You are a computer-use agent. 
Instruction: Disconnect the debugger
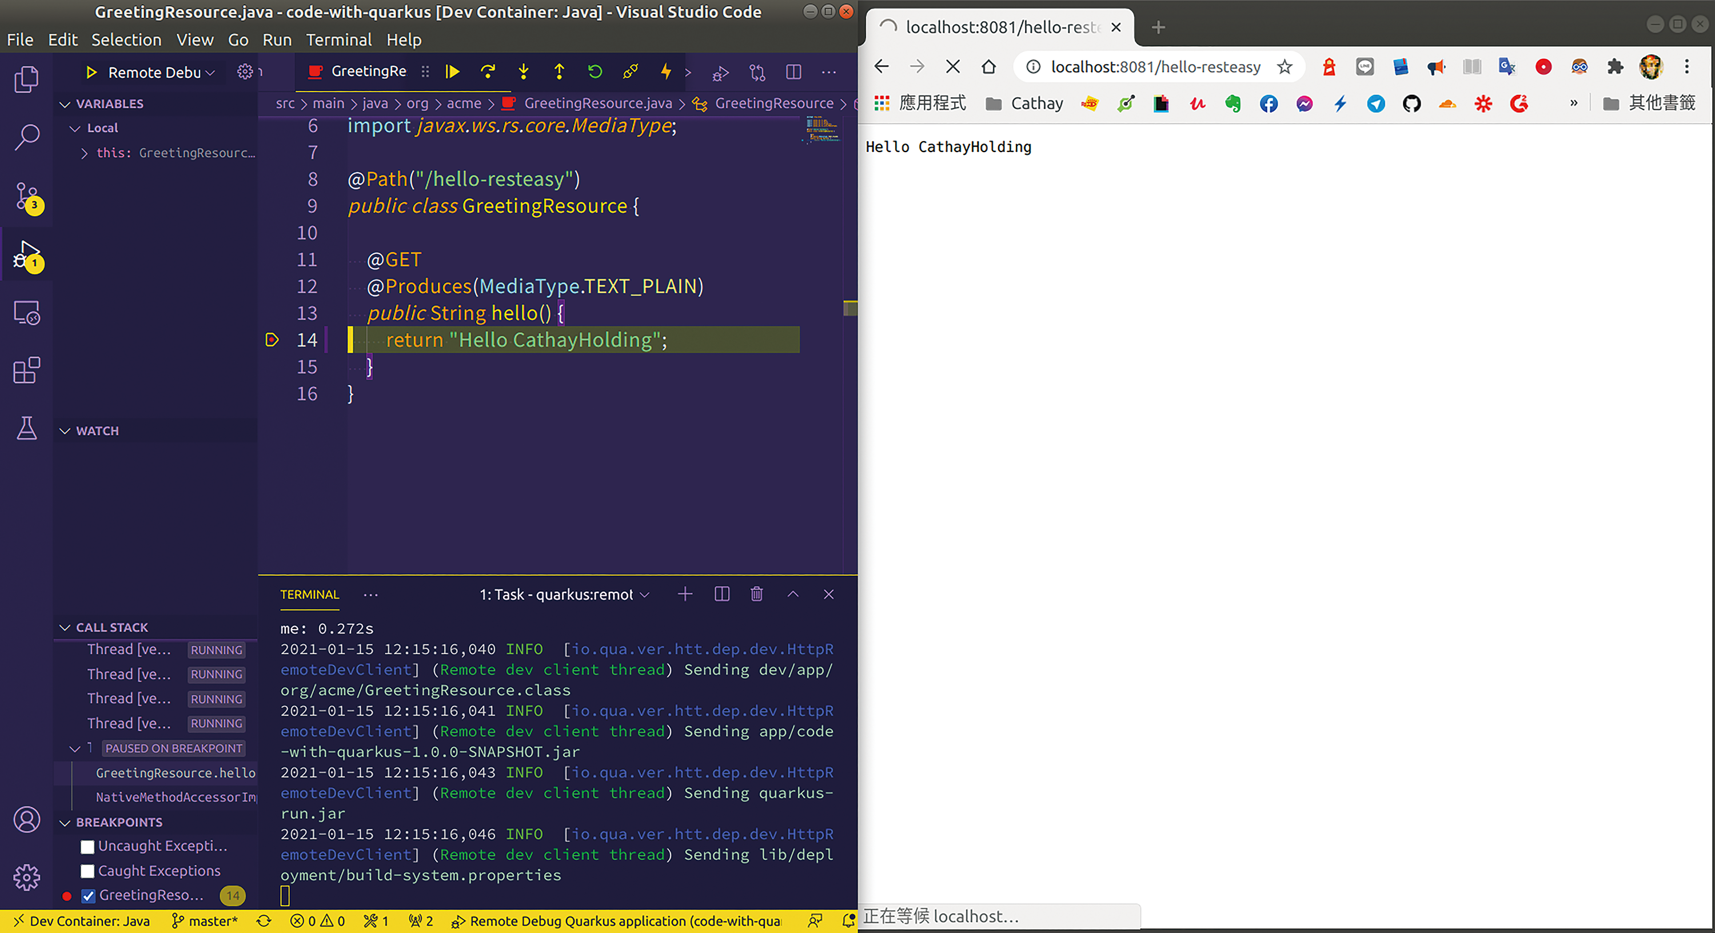coord(631,71)
